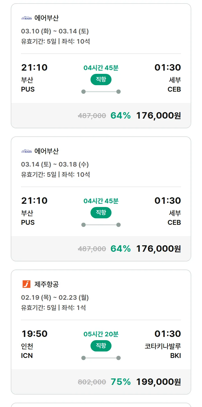Tap 직항 badge on the 03.10 (화) flight
This screenshot has height=407, width=202.
101,80
